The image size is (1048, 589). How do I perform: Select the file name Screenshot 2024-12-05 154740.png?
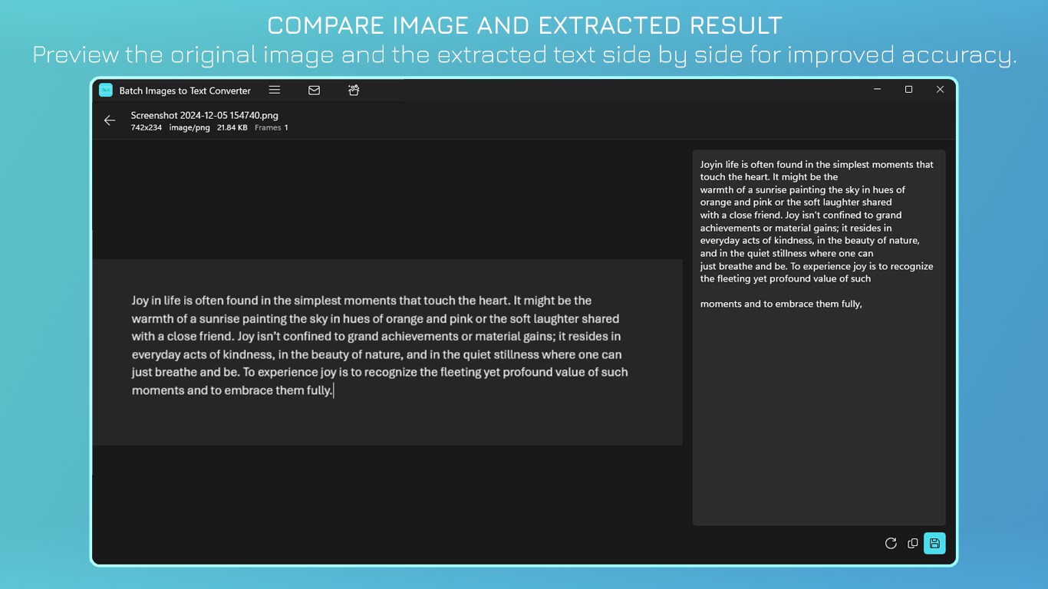(x=204, y=115)
